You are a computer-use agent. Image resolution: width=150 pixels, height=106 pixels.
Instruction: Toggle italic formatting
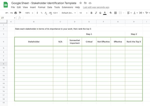(x=96, y=13)
